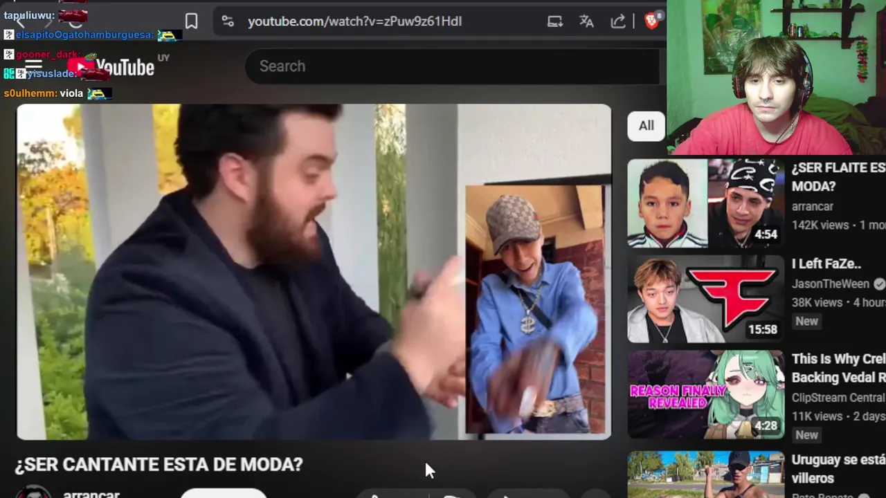886x498 pixels.
Task: Select the All filter chip
Action: point(646,126)
